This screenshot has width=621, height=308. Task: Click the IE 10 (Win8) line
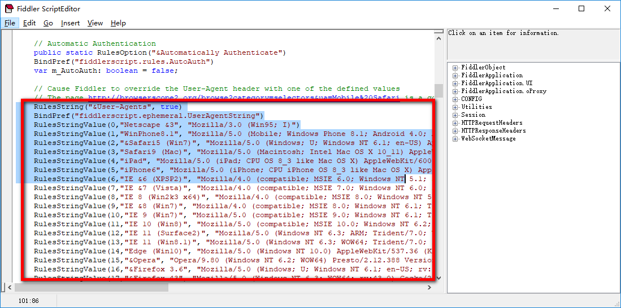tap(233, 224)
